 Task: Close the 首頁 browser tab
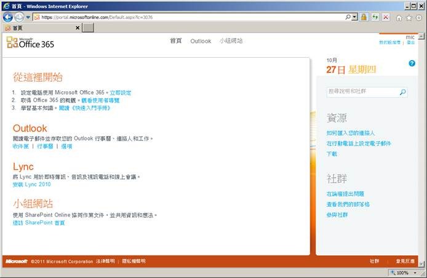[x=78, y=28]
